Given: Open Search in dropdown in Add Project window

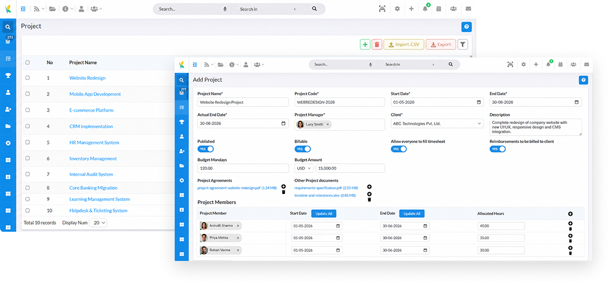Looking at the screenshot, I should 409,64.
